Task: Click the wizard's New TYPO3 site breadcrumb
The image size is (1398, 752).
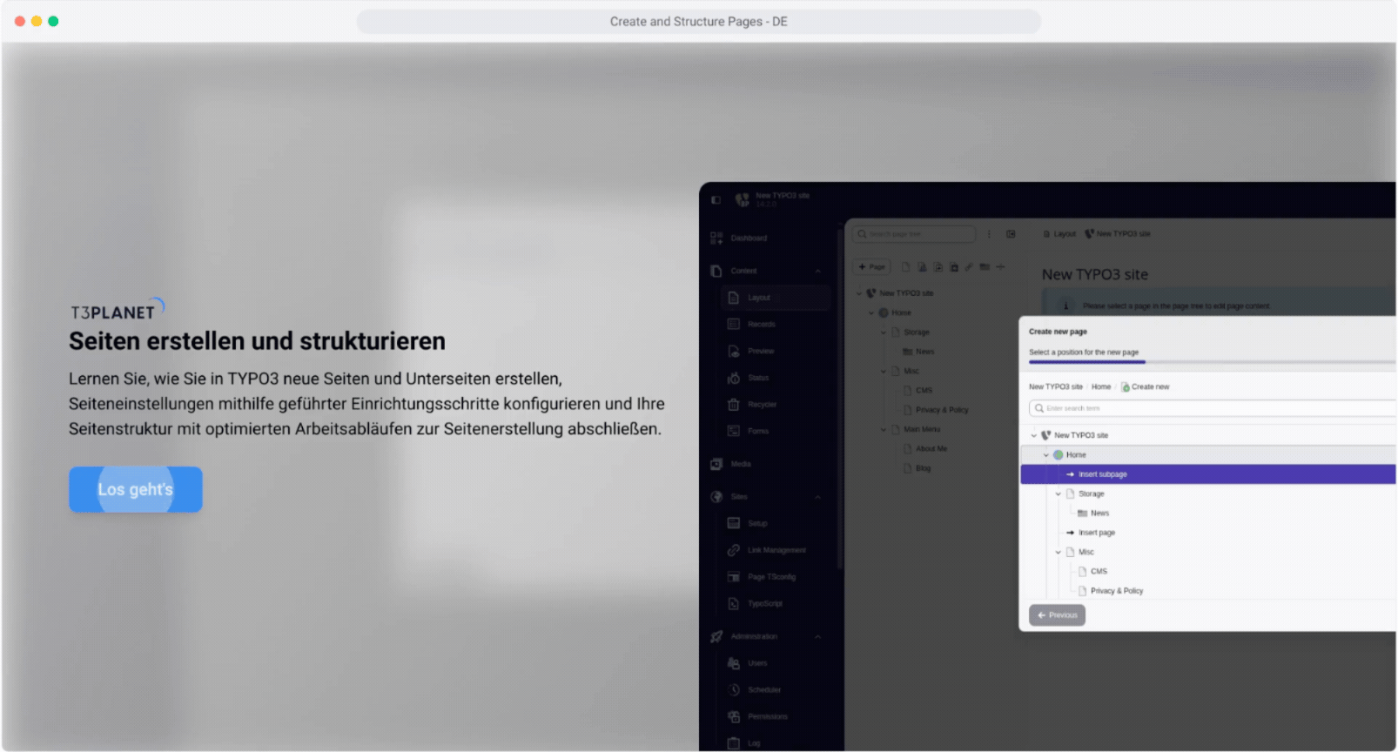Action: coord(1056,386)
